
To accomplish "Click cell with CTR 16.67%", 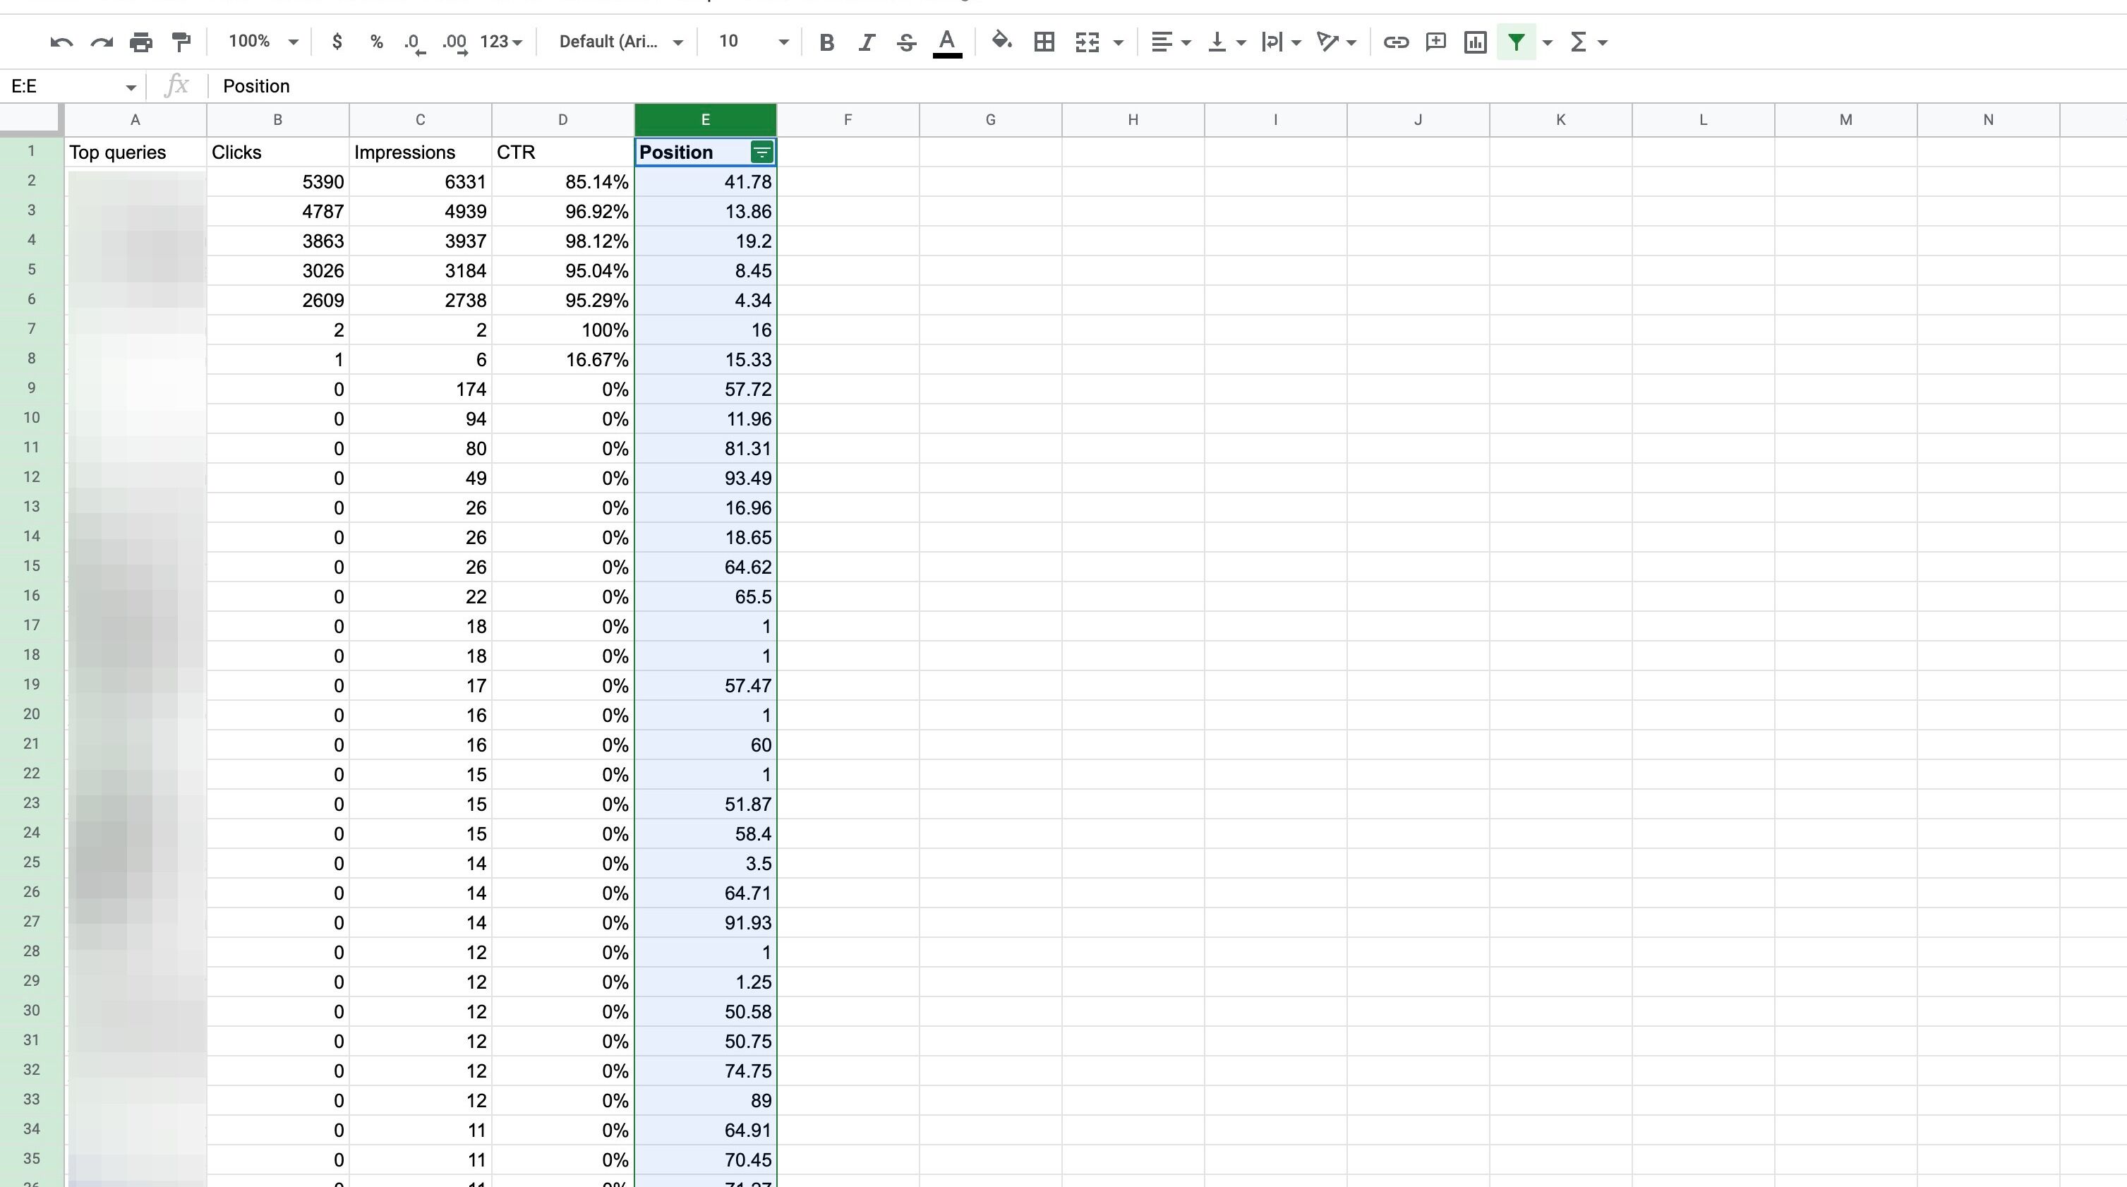I will click(x=562, y=360).
